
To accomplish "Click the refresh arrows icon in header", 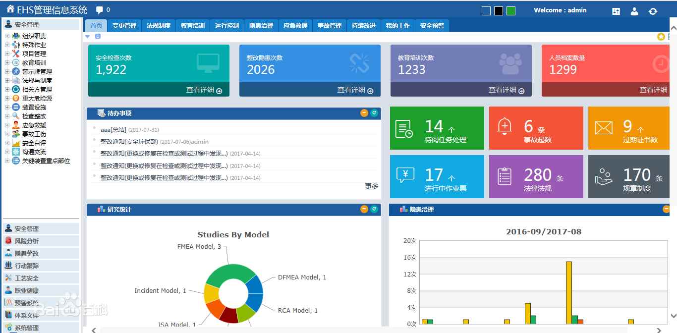I will pos(653,11).
